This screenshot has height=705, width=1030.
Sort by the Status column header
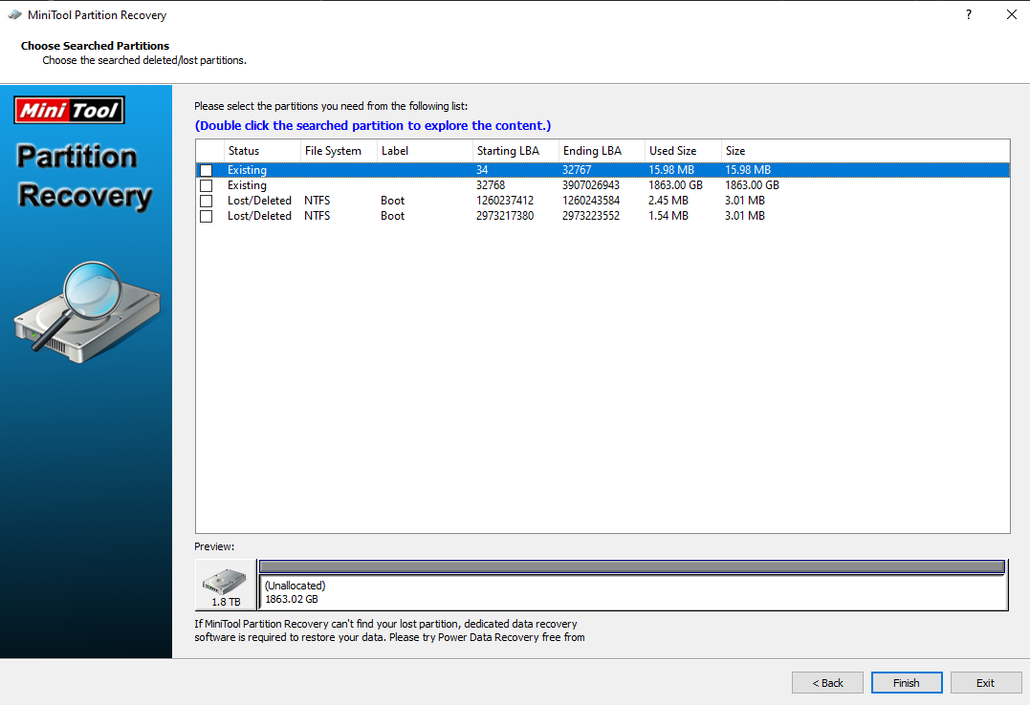pyautogui.click(x=262, y=150)
